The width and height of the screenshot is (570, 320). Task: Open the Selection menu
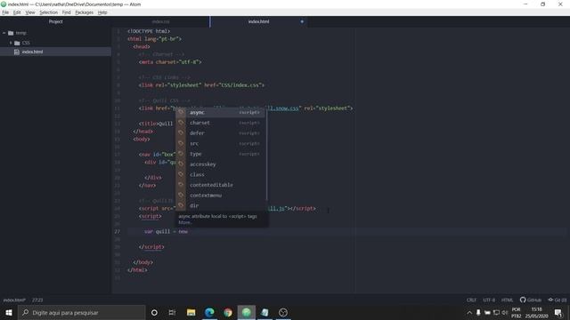(48, 12)
